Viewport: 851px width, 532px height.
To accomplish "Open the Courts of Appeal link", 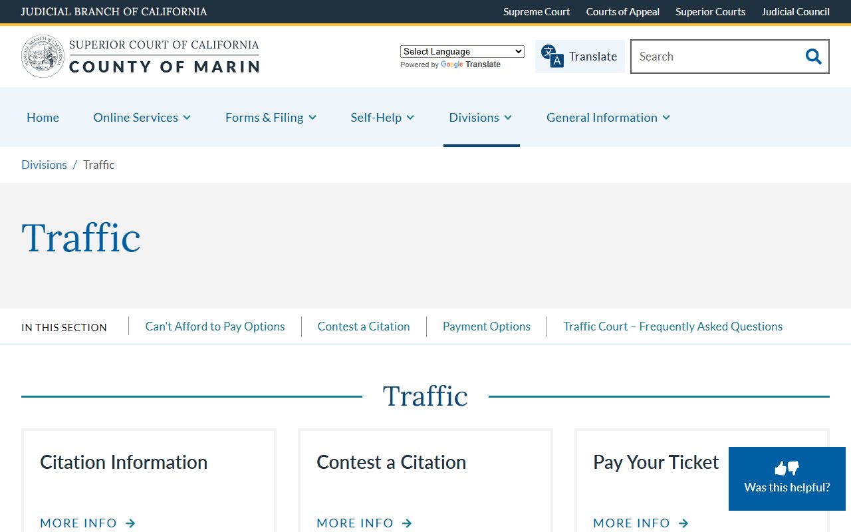I will 623,11.
